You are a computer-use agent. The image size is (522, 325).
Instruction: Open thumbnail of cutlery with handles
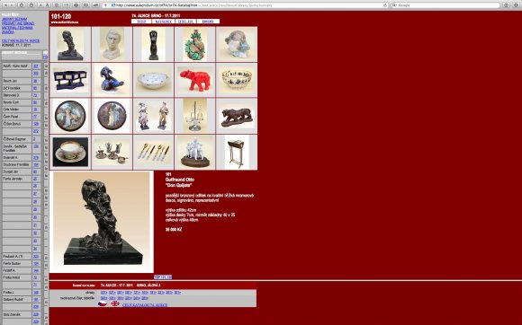click(x=154, y=152)
